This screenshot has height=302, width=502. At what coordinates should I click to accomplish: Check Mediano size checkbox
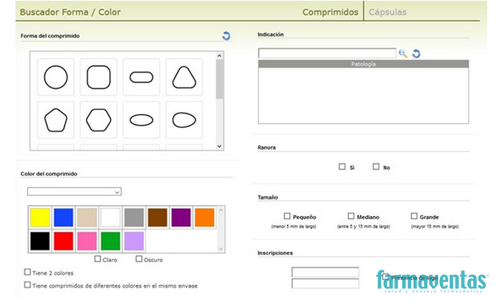351,216
